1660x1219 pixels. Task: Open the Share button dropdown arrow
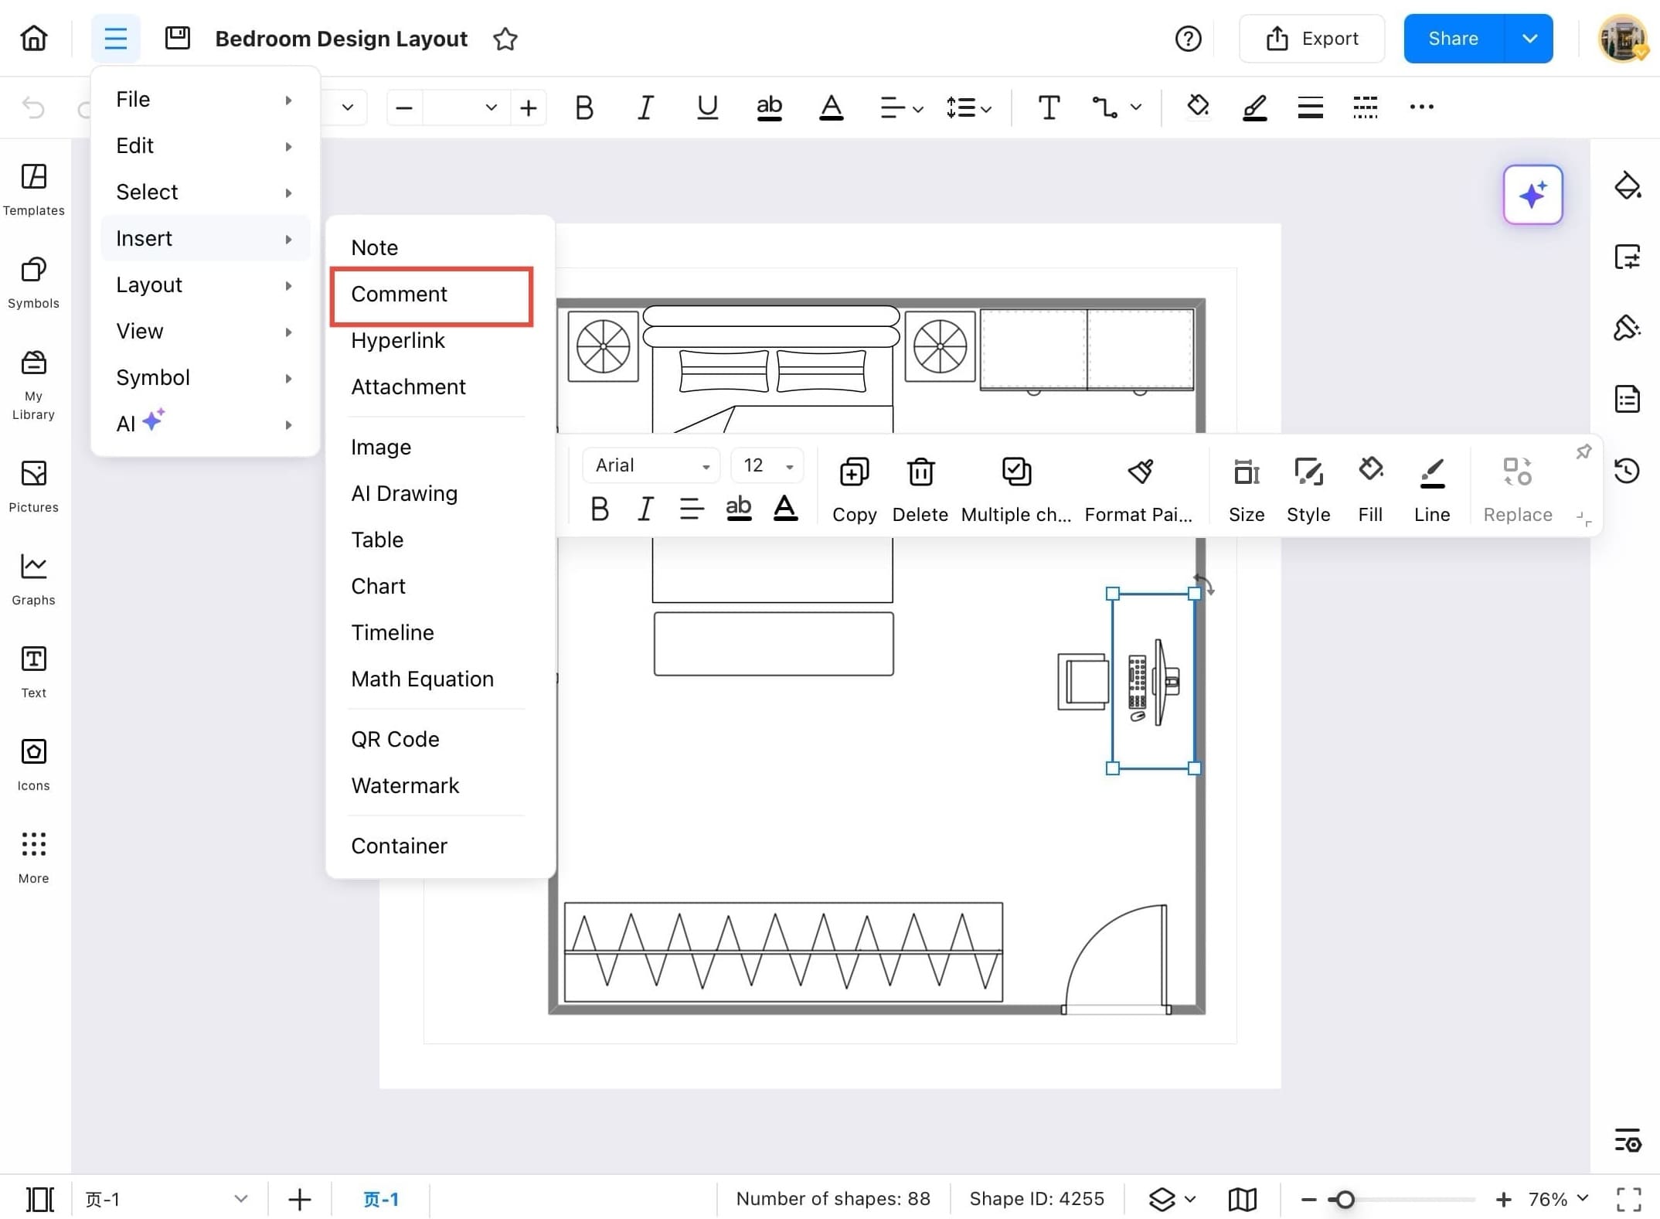pyautogui.click(x=1529, y=39)
